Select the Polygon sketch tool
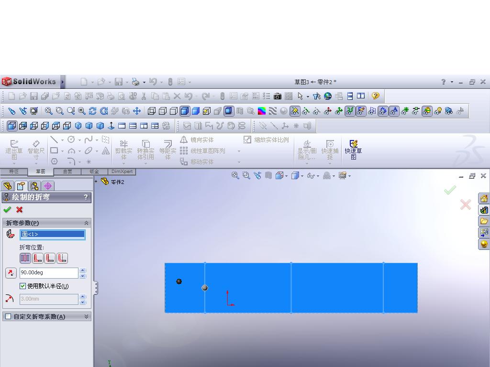This screenshot has width=490, height=367. [x=55, y=162]
